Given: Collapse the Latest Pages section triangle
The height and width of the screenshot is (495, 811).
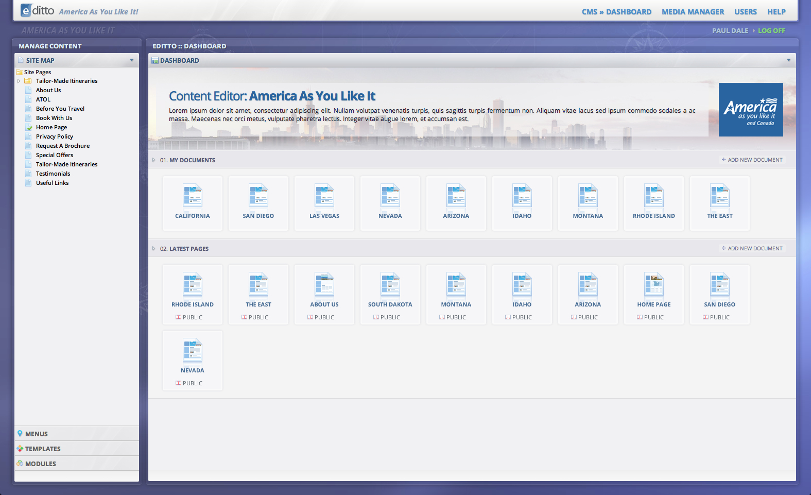Looking at the screenshot, I should tap(153, 249).
